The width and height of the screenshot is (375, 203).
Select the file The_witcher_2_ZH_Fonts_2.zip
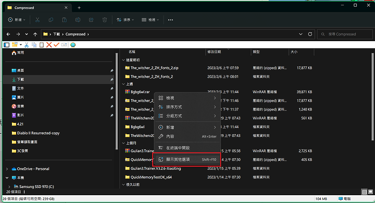[154, 68]
